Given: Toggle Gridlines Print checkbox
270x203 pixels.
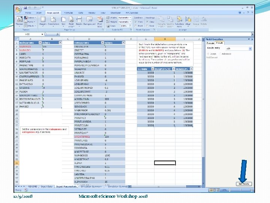Looking at the screenshot, I should tap(136, 26).
